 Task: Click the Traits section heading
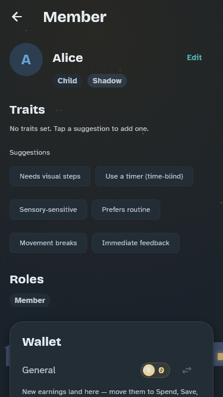27,110
